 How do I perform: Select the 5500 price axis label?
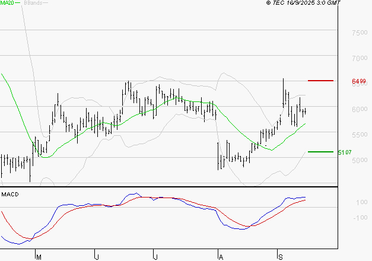coord(360,135)
